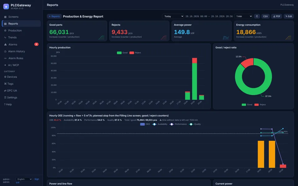298x186 pixels.
Task: Click the 12.5% donut label
Action: tap(238, 56)
